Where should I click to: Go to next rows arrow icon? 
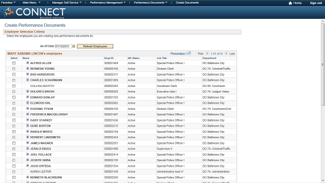pyautogui.click(x=226, y=53)
